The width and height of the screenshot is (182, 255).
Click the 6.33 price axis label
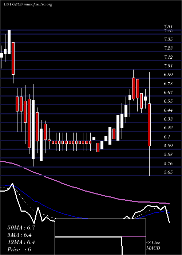(168, 119)
